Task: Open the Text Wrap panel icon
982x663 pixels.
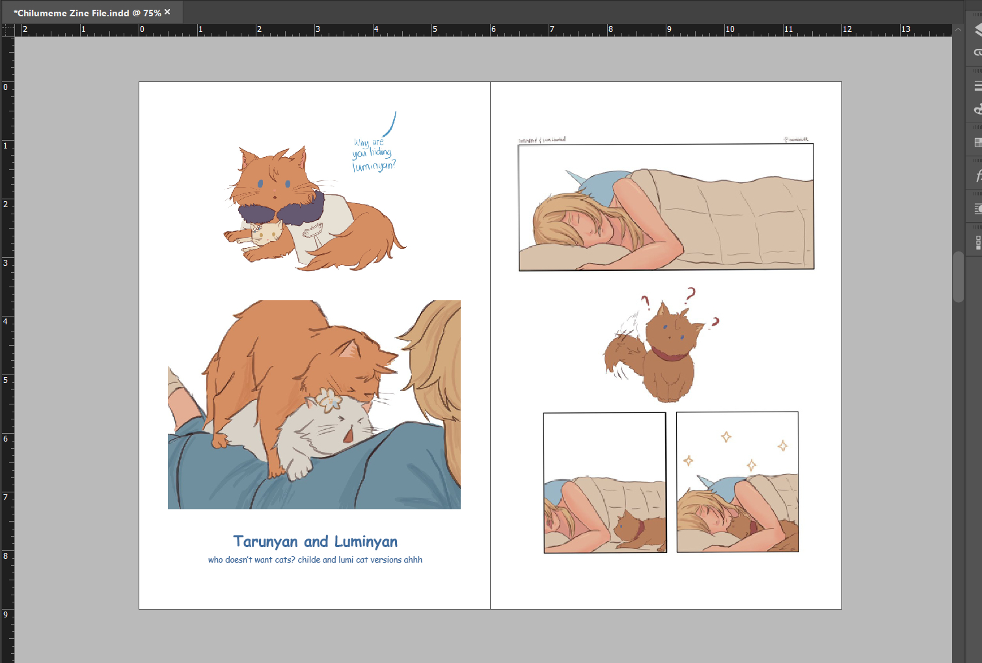Action: pos(977,208)
